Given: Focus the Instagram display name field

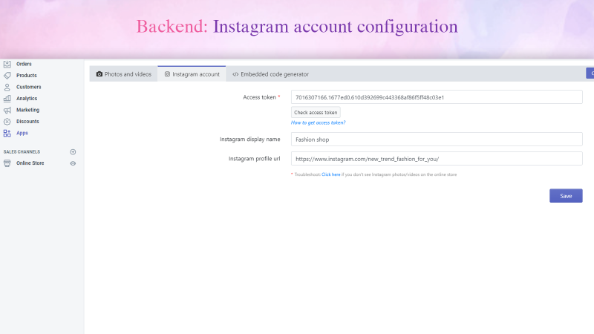Looking at the screenshot, I should (x=437, y=140).
